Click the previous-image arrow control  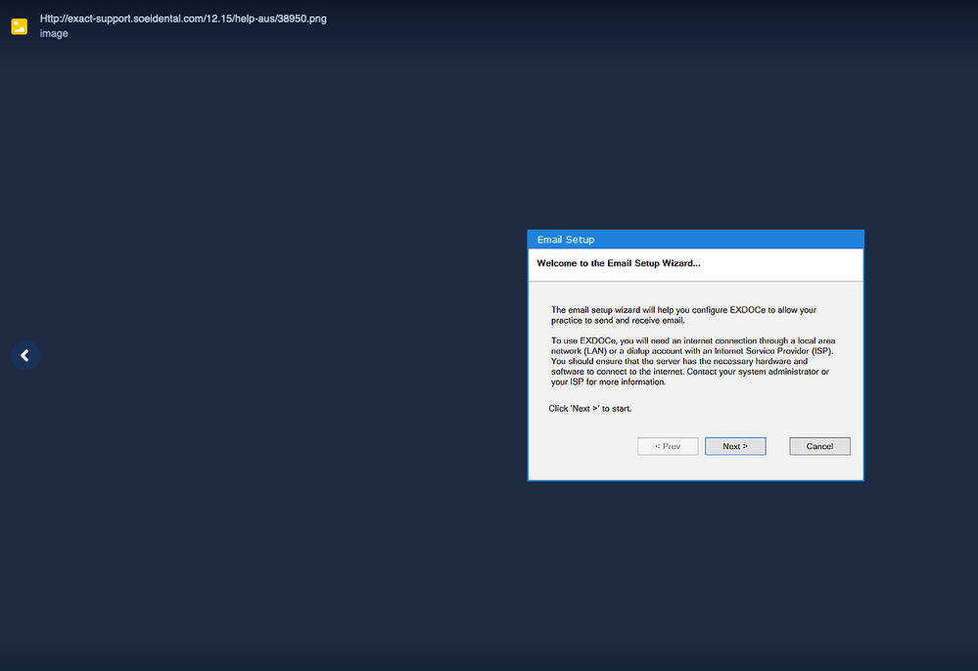(24, 355)
